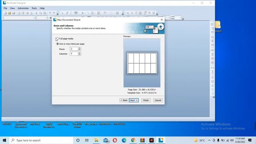
Task: Click the Undo arrow toolbar icon
Action: (50, 13)
